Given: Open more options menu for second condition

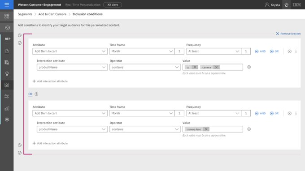Looking at the screenshot, I should (x=296, y=113).
